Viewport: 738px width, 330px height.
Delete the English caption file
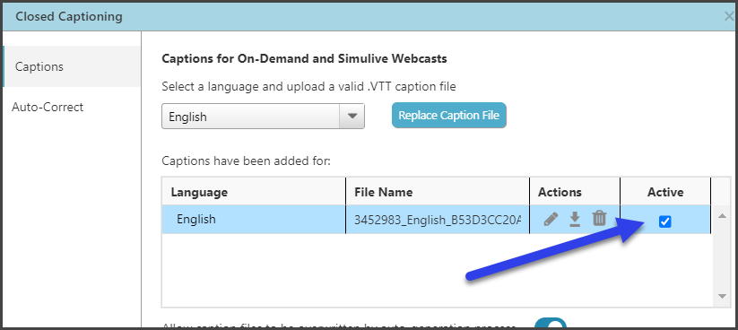click(599, 219)
